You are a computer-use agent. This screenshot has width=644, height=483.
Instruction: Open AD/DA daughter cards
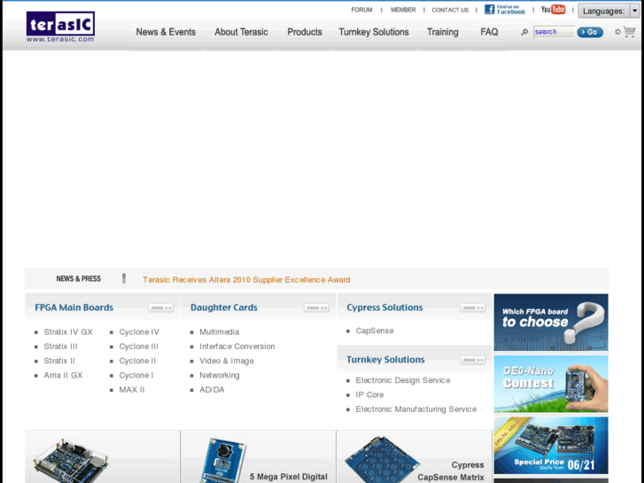[212, 390]
